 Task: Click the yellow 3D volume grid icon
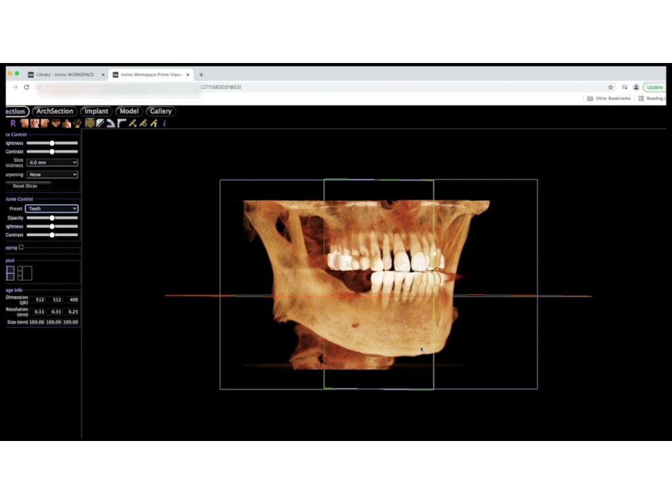(x=90, y=123)
